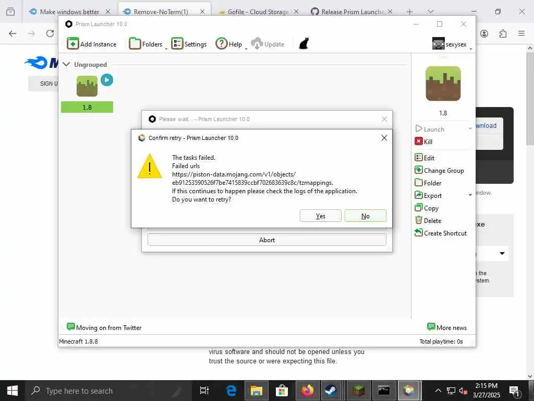This screenshot has width=534, height=401.
Task: Open the notification center icon
Action: (515, 391)
